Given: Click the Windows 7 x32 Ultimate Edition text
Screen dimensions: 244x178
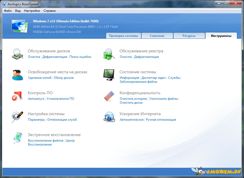Looking at the screenshot, I should pos(66,21).
